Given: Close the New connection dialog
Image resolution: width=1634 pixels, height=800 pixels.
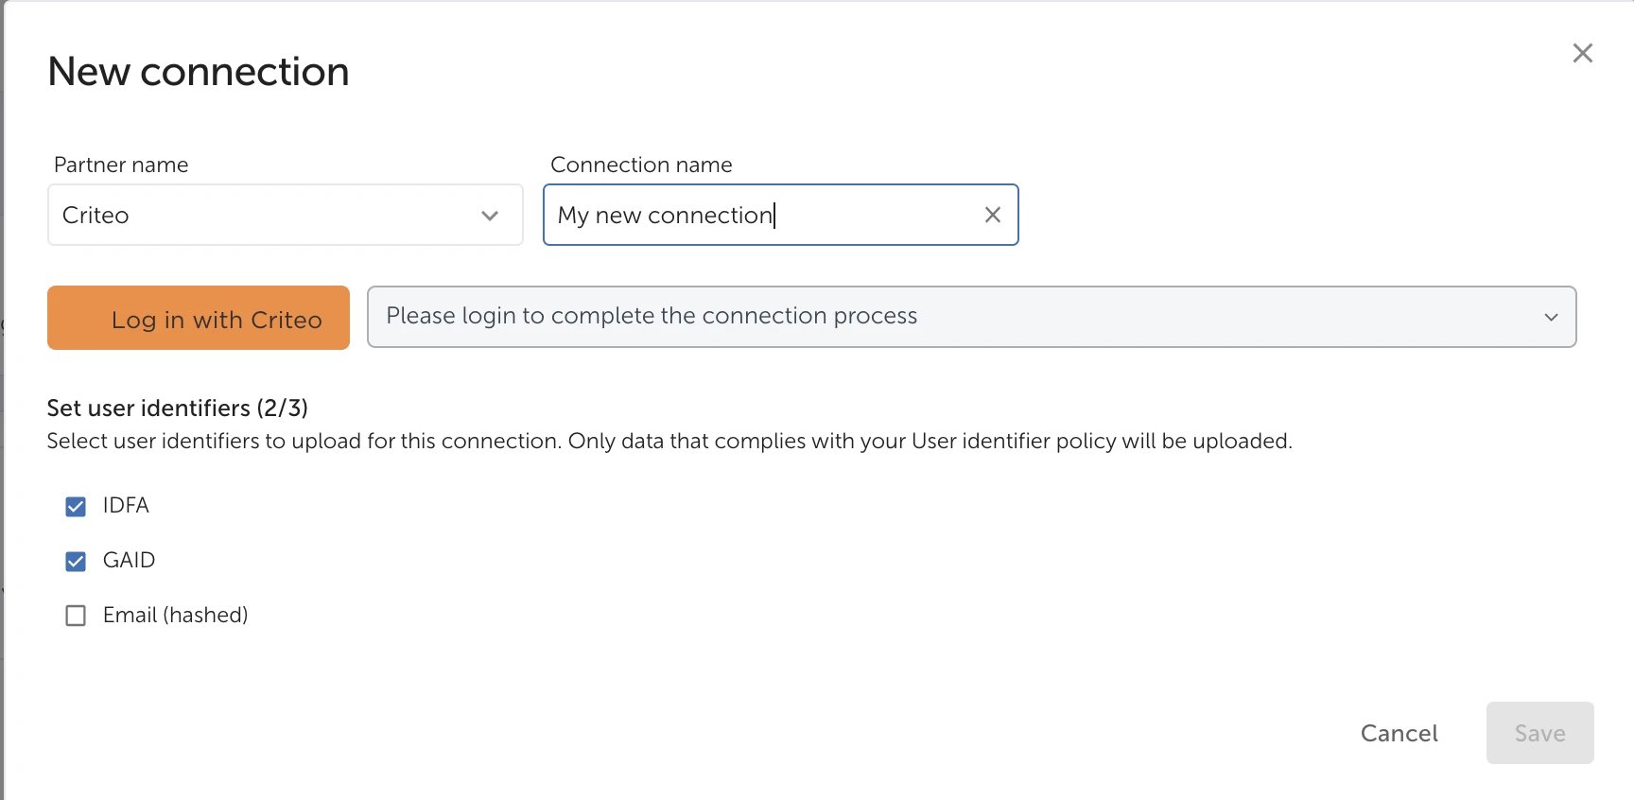Looking at the screenshot, I should tap(1582, 53).
